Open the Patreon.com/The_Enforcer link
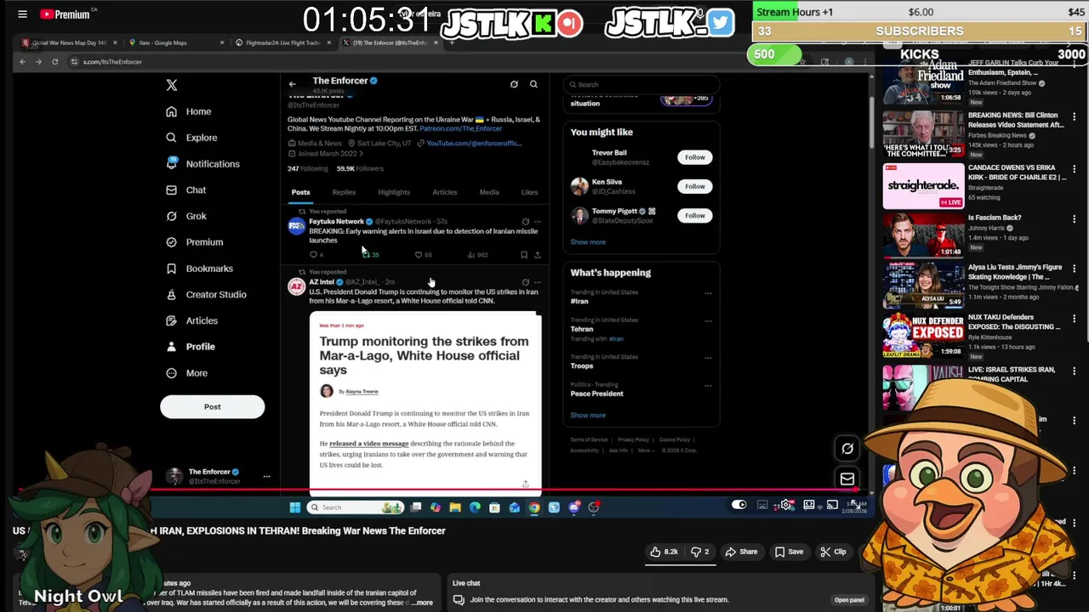 (x=461, y=128)
